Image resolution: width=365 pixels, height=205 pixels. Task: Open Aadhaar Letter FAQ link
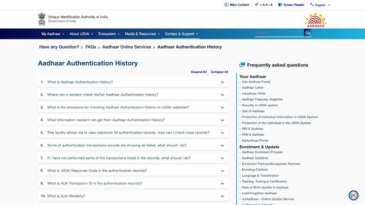click(252, 88)
